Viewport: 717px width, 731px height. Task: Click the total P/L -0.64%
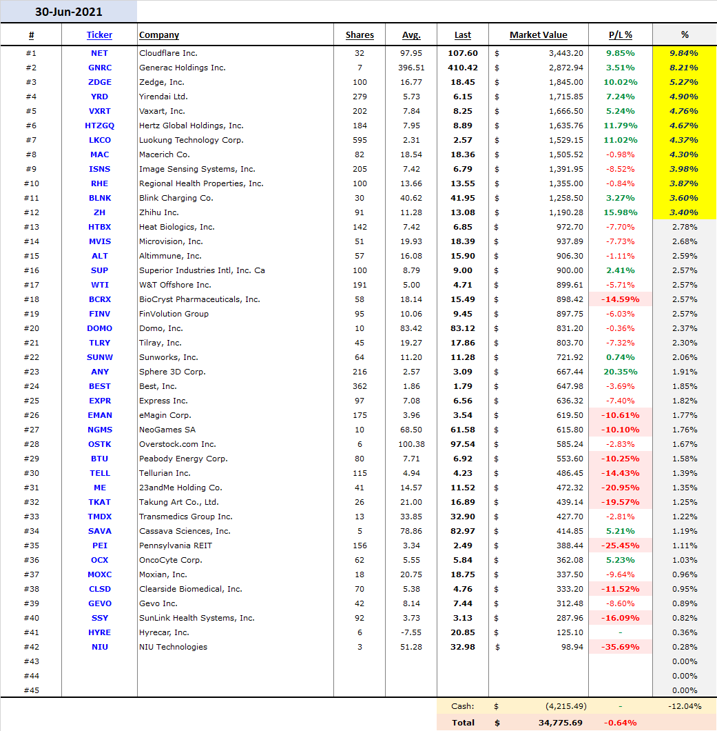(x=619, y=723)
